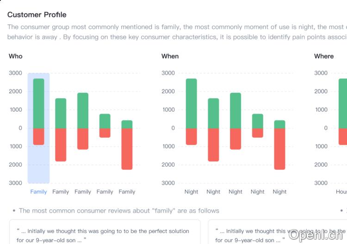
Task: Click the partially visible Where chart green bar
Action: click(x=343, y=103)
